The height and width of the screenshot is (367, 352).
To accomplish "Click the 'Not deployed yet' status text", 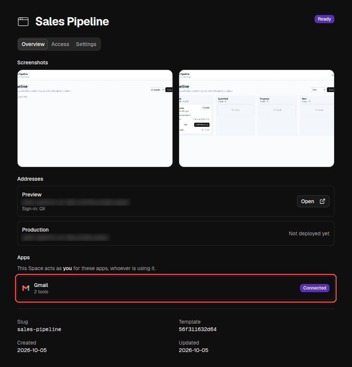I will click(x=309, y=233).
